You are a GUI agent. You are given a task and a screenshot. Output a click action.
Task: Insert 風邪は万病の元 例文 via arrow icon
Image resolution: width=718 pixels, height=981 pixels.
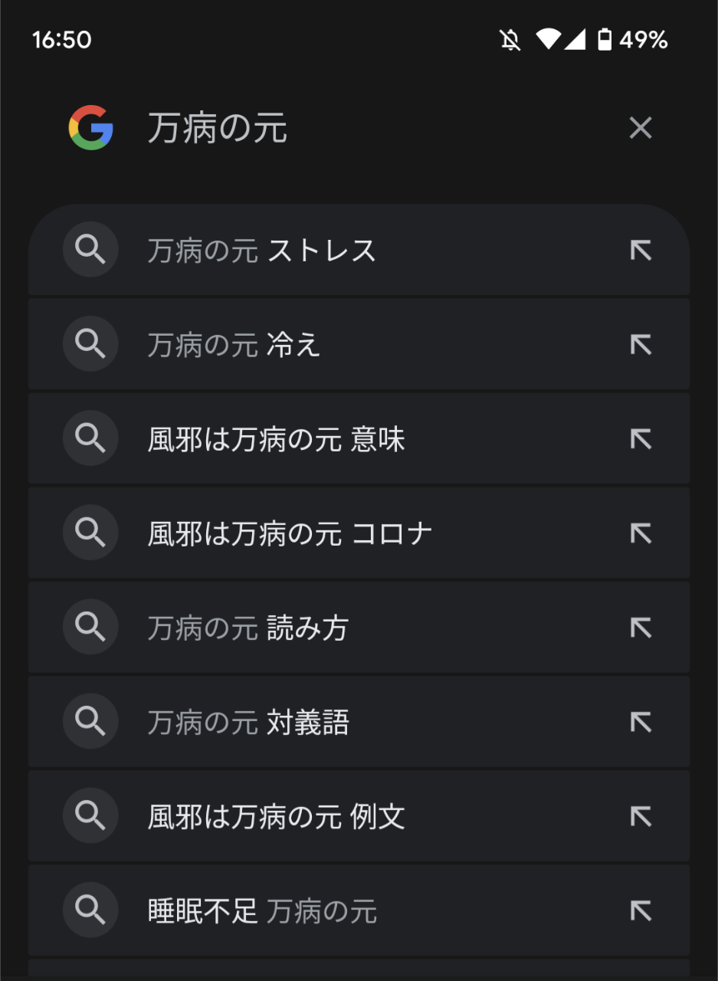tap(640, 816)
